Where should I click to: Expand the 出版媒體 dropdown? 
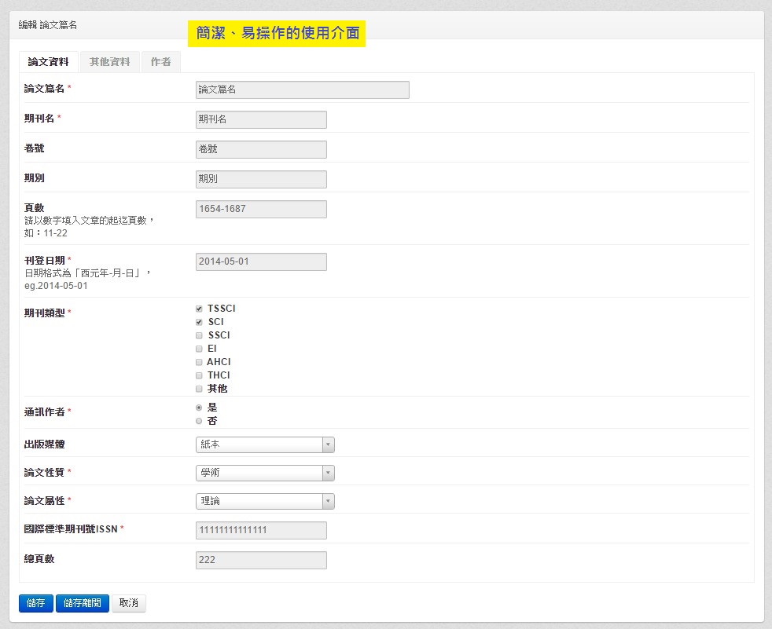click(265, 445)
